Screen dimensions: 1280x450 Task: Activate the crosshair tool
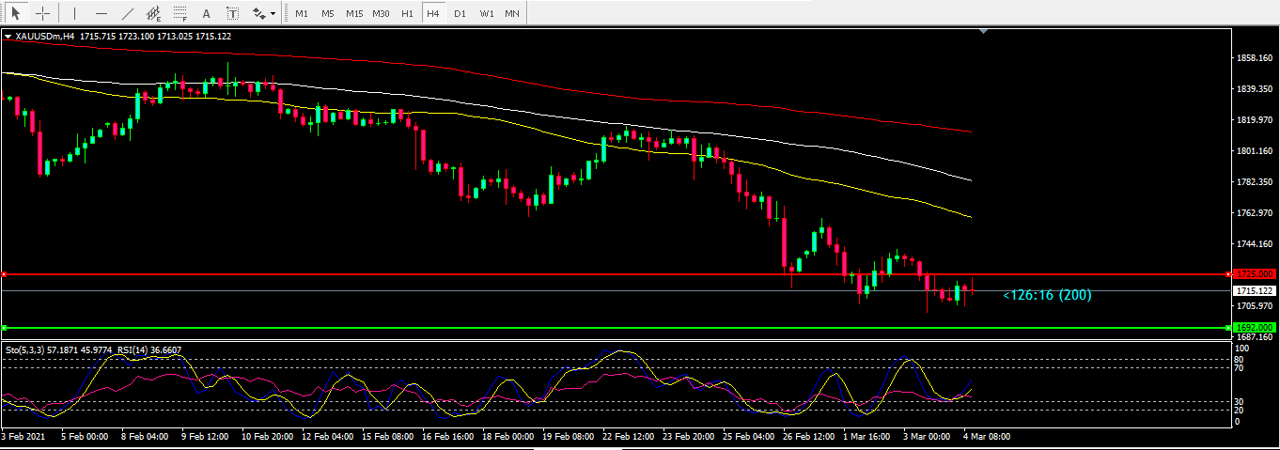coord(42,13)
